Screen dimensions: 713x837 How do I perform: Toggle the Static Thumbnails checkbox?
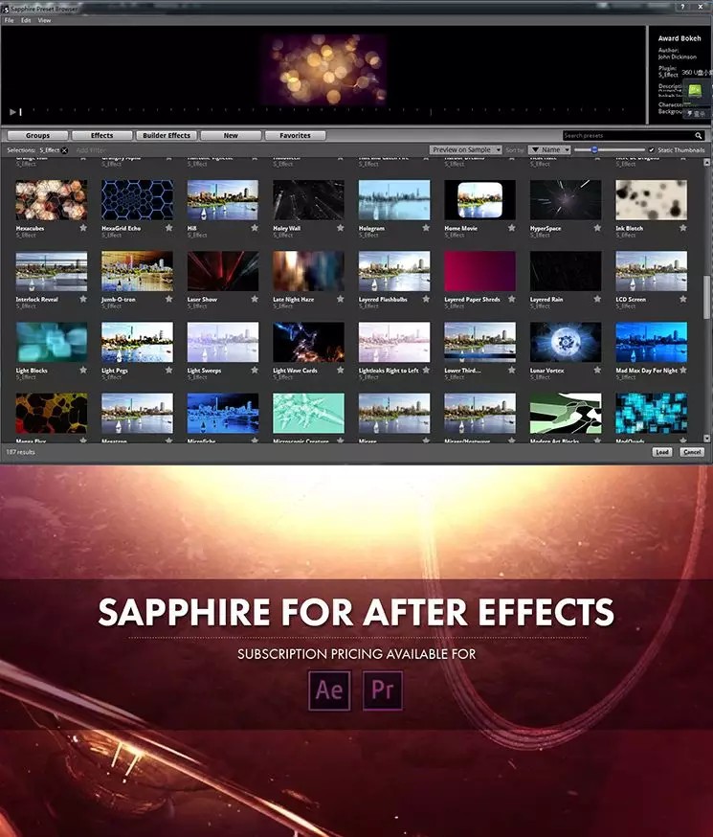652,150
